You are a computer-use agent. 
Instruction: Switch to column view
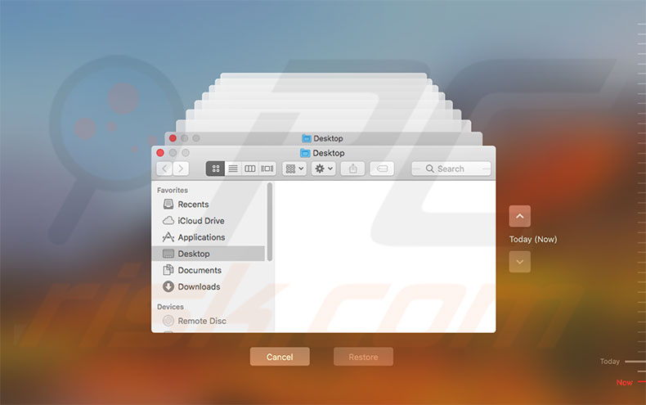pos(249,169)
